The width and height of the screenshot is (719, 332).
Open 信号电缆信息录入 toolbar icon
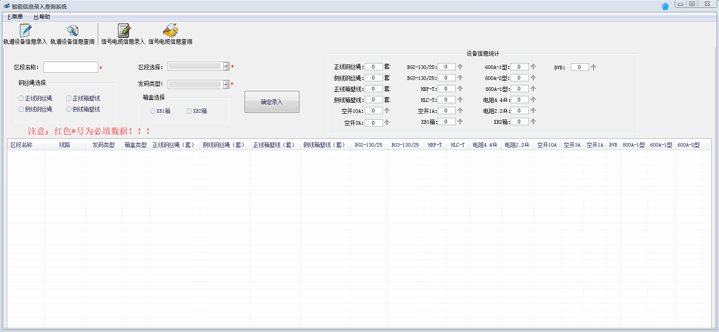tap(123, 31)
